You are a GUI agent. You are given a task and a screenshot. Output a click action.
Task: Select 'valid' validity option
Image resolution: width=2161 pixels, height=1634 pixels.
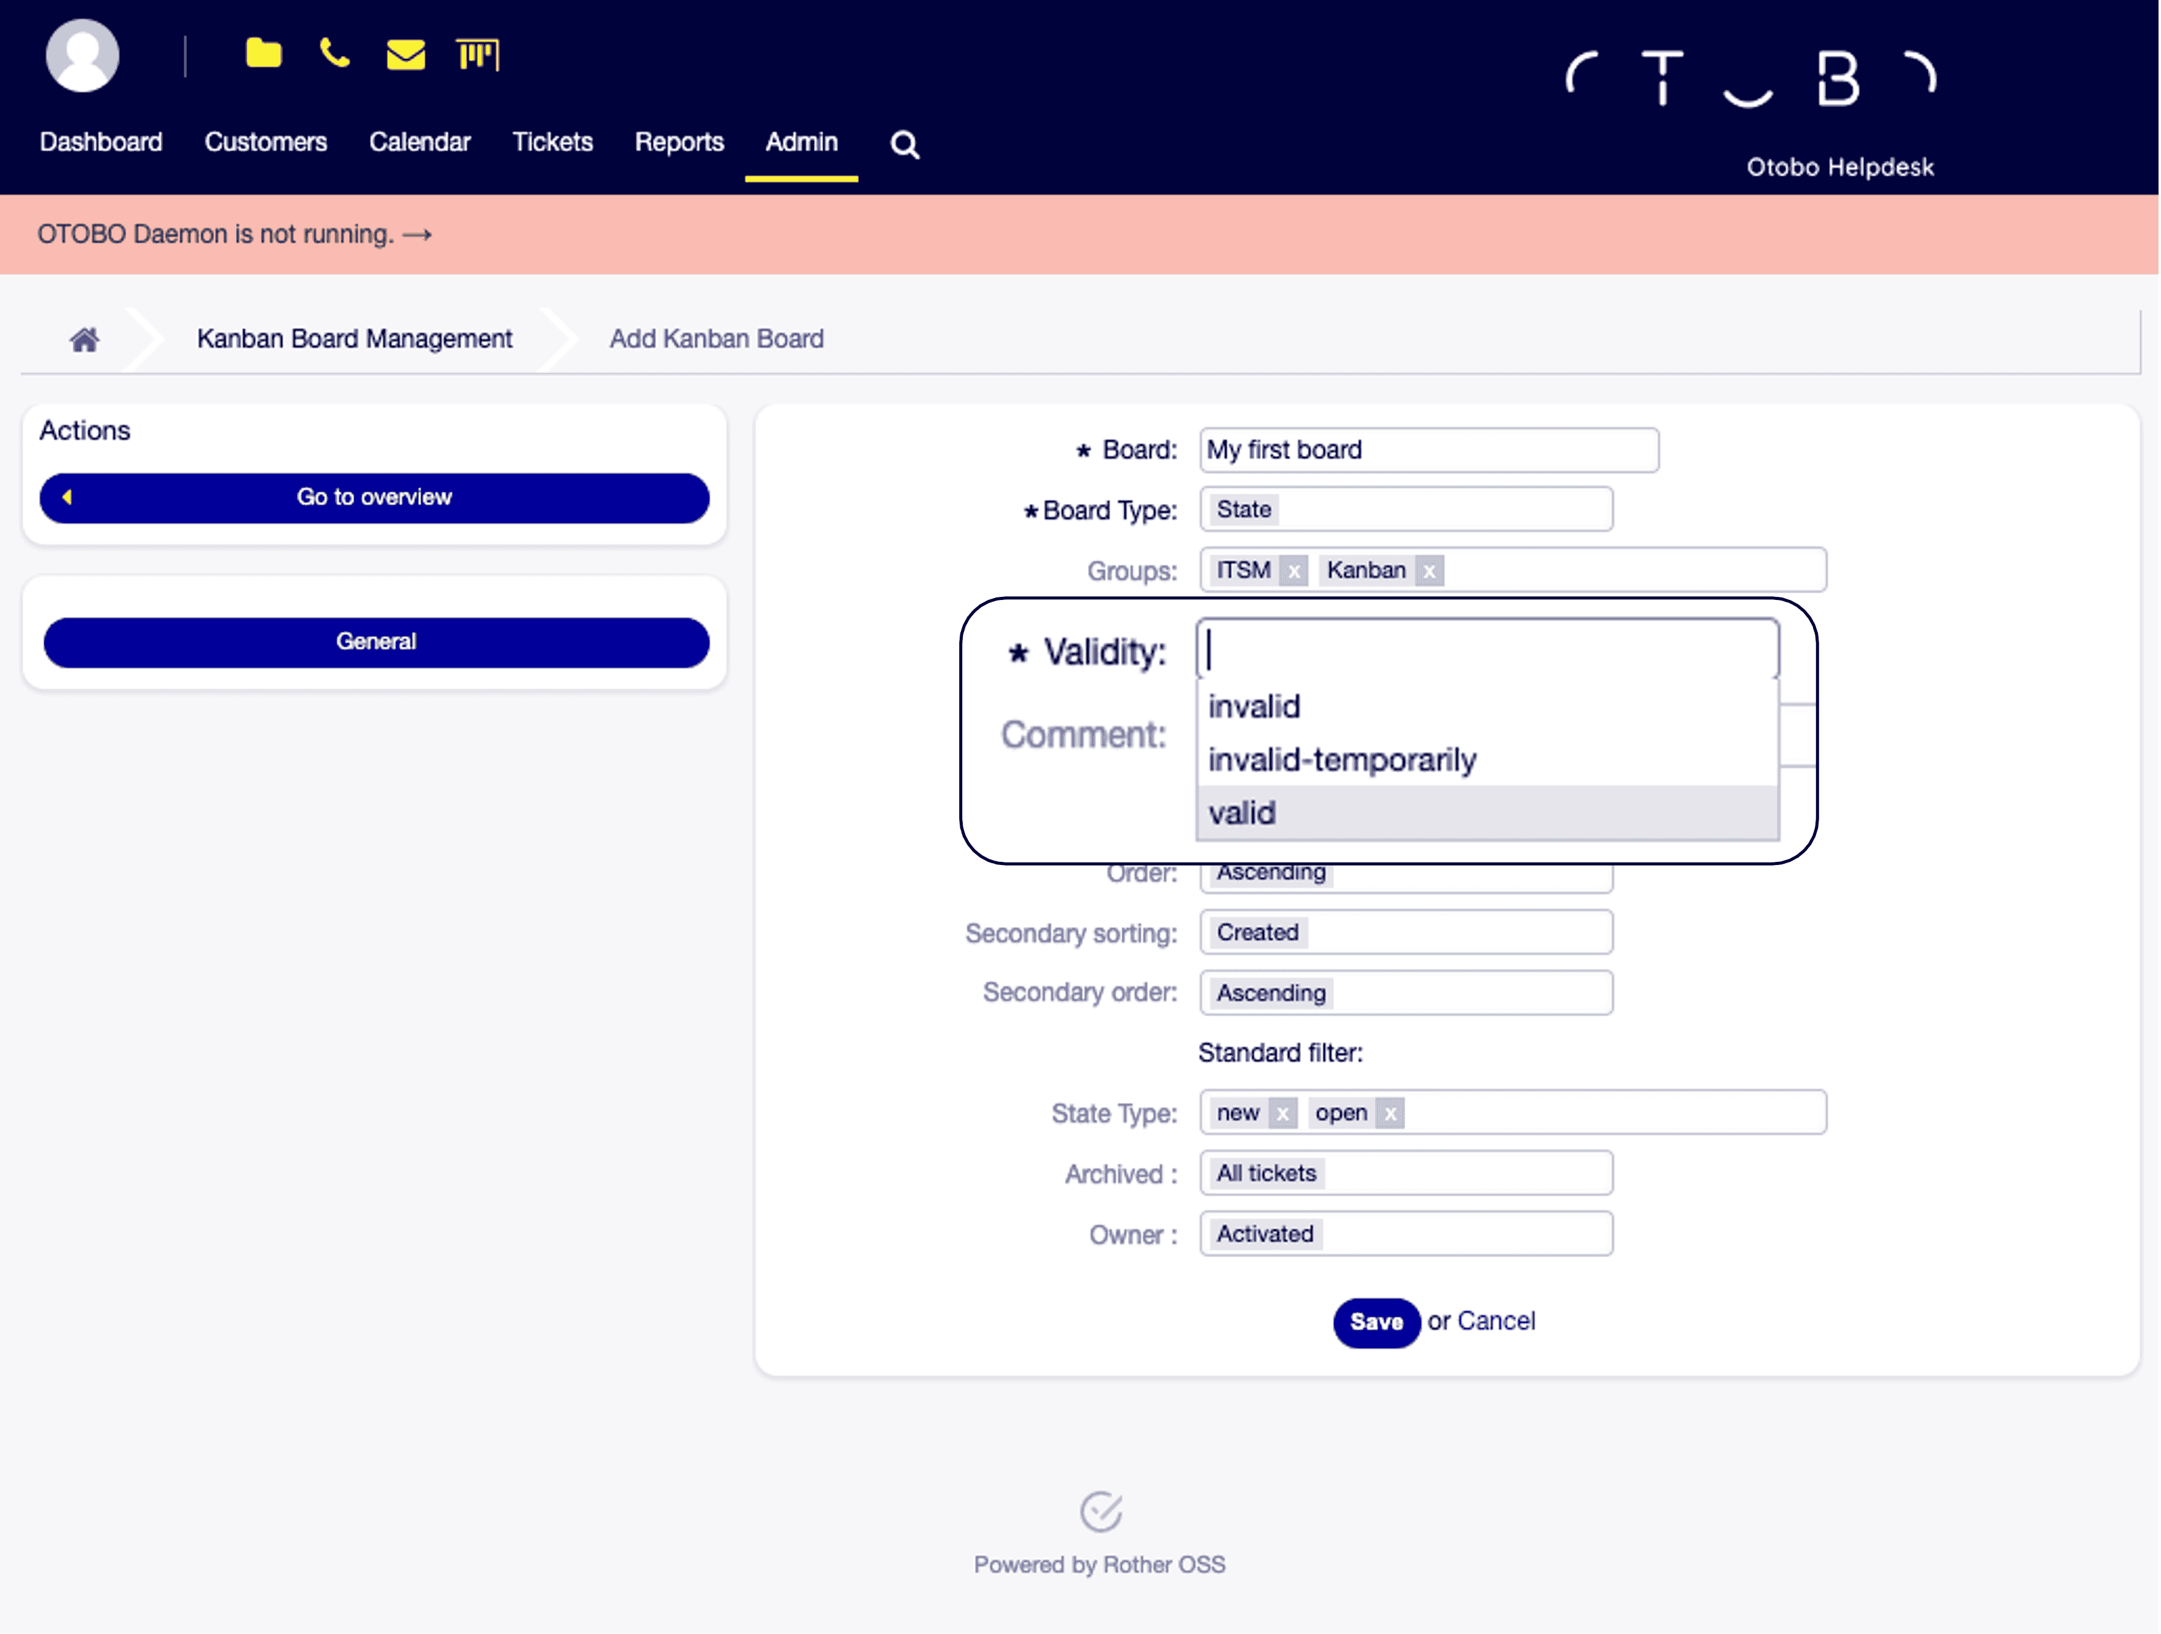pos(1487,813)
